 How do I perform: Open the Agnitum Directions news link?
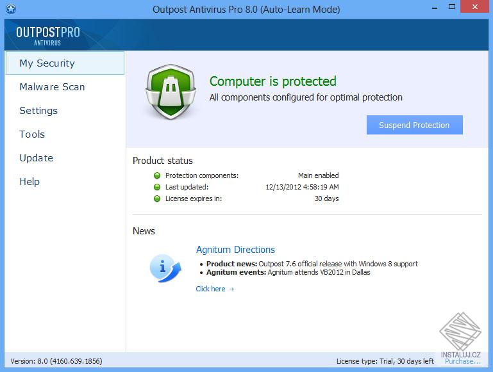(235, 250)
